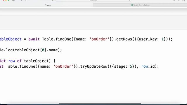Click the 'onOrder' string in the tryUpdateRow line
The image size is (187, 105).
coord(63,66)
